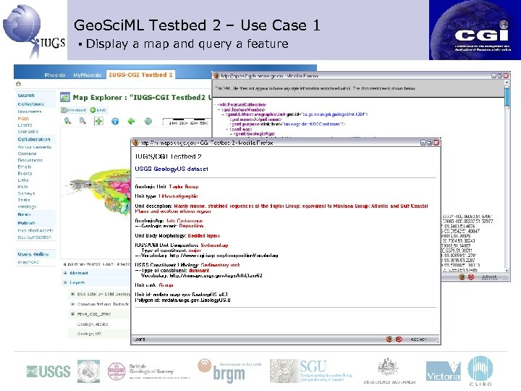Open Tasks in the sidebar

tap(24, 200)
